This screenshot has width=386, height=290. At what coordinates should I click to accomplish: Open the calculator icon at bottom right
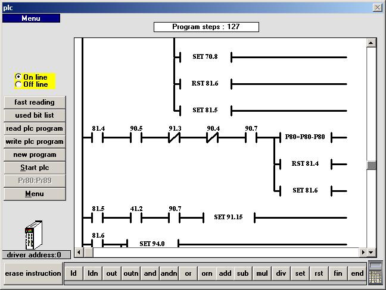[x=376, y=273]
